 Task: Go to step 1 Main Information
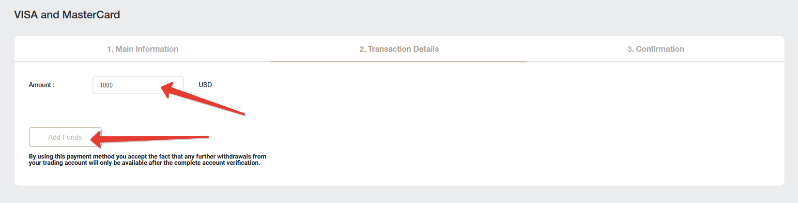tap(142, 49)
